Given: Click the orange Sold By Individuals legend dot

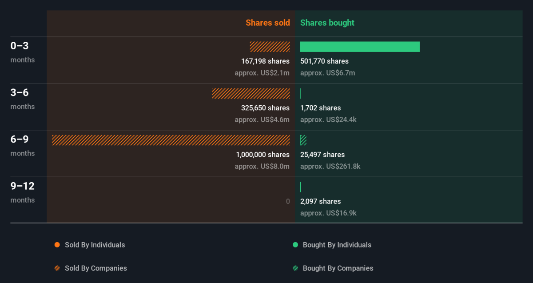Looking at the screenshot, I should click(x=57, y=245).
